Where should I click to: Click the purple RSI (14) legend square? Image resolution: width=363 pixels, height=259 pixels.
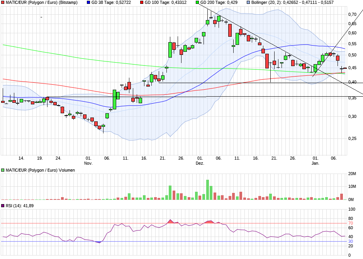coord(3,206)
